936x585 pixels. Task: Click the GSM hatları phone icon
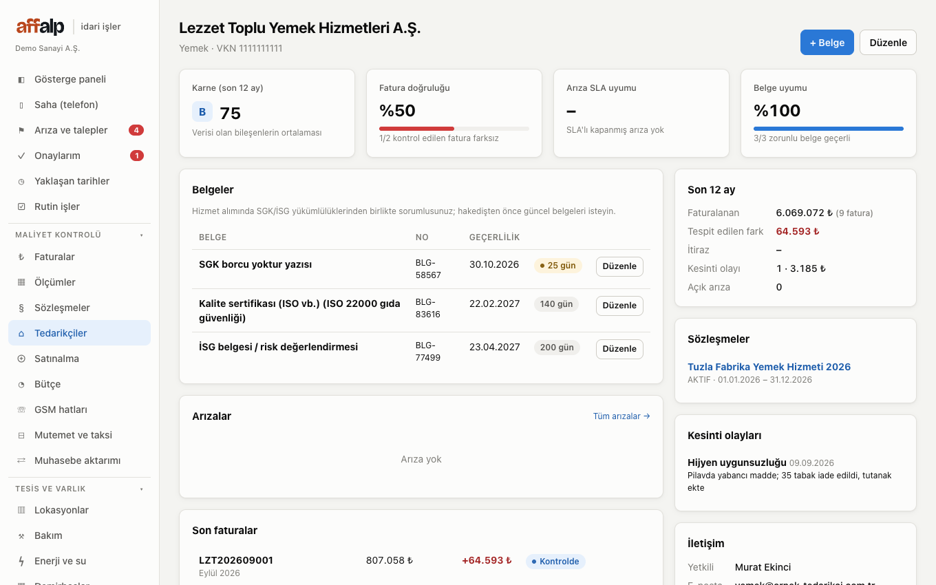[21, 409]
